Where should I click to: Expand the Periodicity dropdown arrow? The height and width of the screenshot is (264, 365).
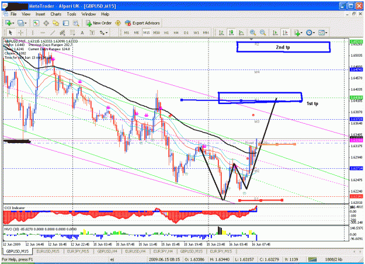point(314,33)
